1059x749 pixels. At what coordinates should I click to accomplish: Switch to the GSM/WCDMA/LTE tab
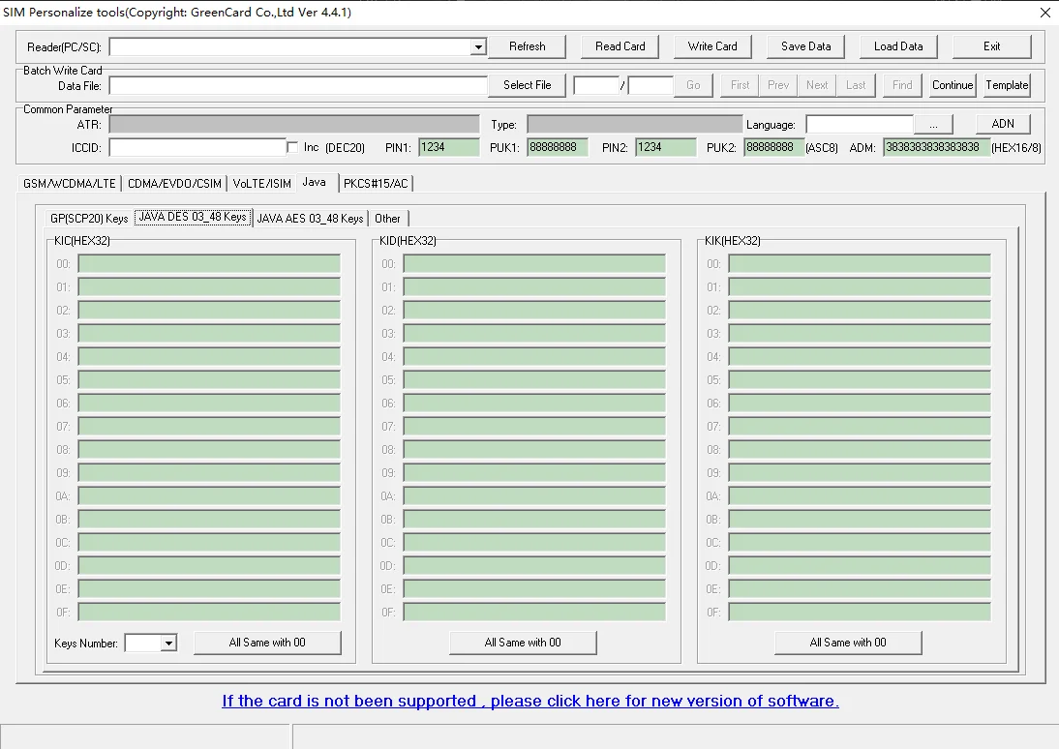tap(70, 183)
